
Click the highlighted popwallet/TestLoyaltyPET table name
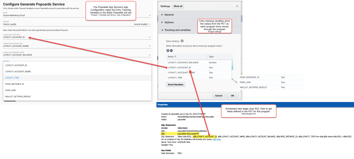pyautogui.click(x=189, y=133)
